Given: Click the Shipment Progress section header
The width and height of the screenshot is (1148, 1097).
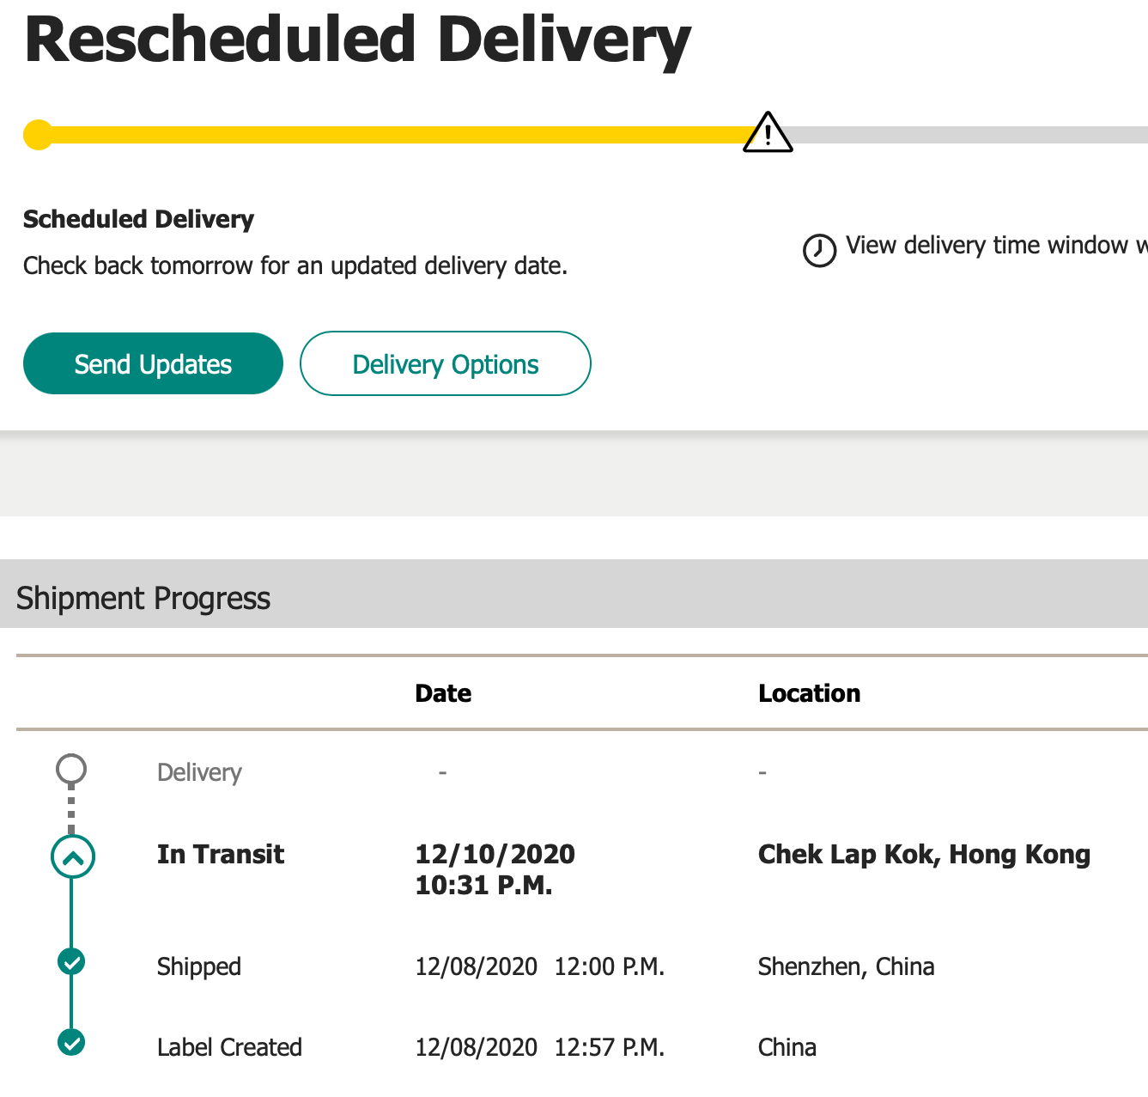Looking at the screenshot, I should pyautogui.click(x=143, y=598).
